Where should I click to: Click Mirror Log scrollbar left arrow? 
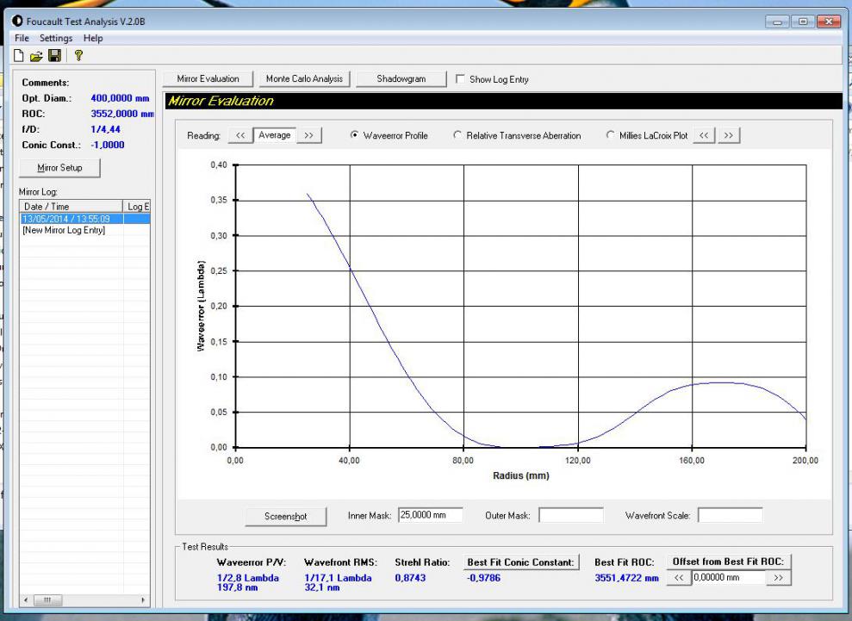(26, 599)
